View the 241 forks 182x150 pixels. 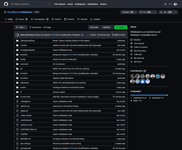click(138, 62)
